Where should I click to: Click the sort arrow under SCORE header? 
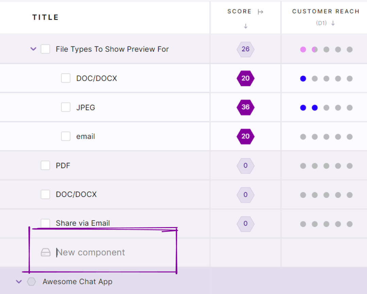[246, 26]
